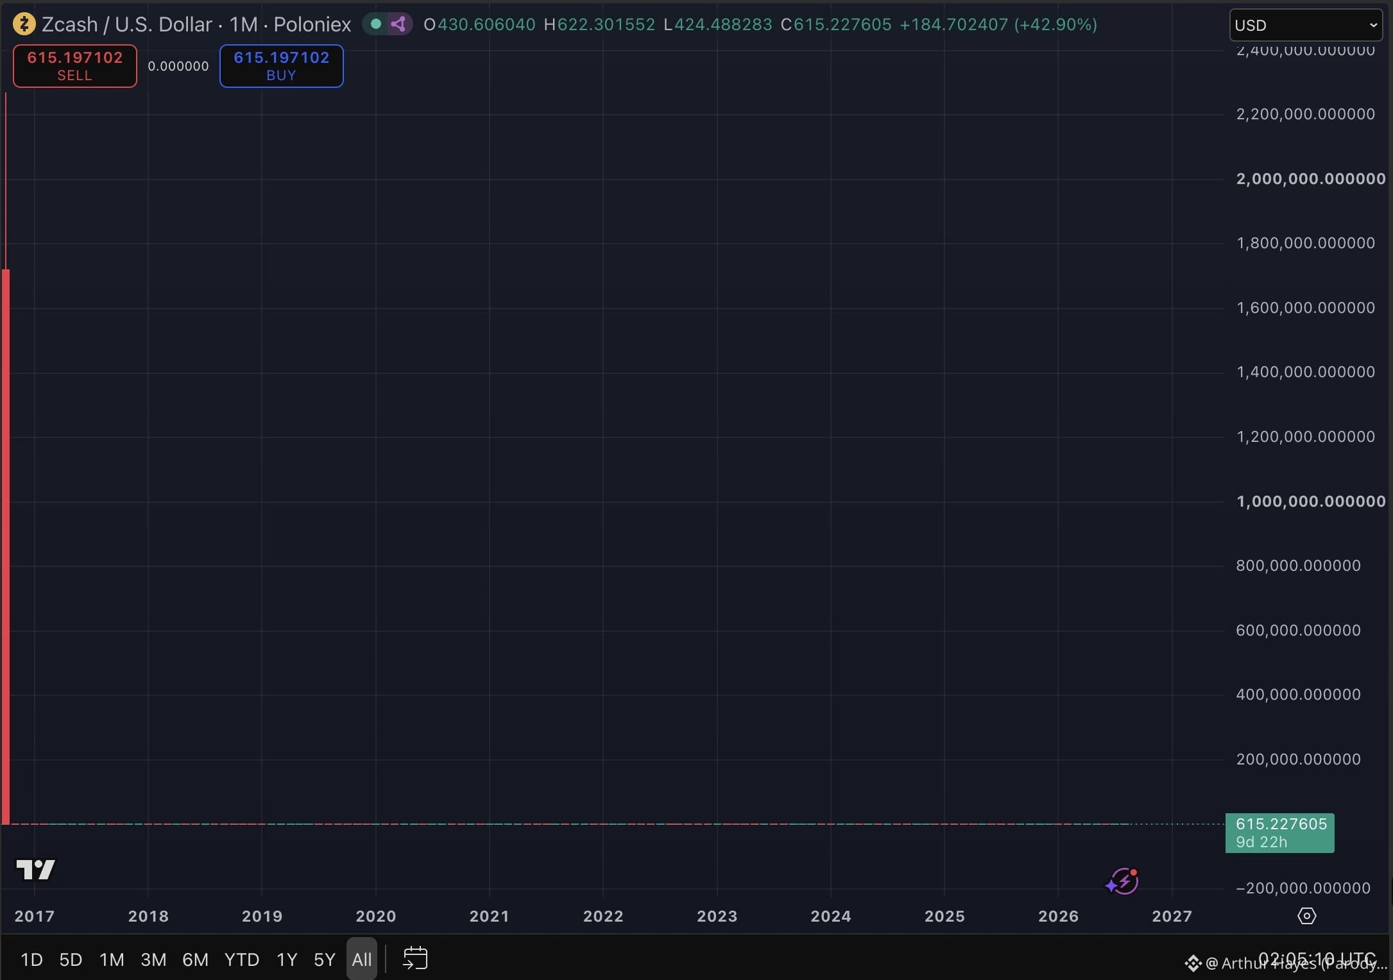Select the 1Y time range
Viewport: 1393px width, 980px height.
click(x=287, y=959)
